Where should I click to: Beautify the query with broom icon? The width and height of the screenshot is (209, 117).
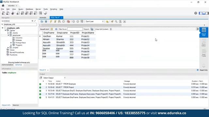(x=112, y=21)
